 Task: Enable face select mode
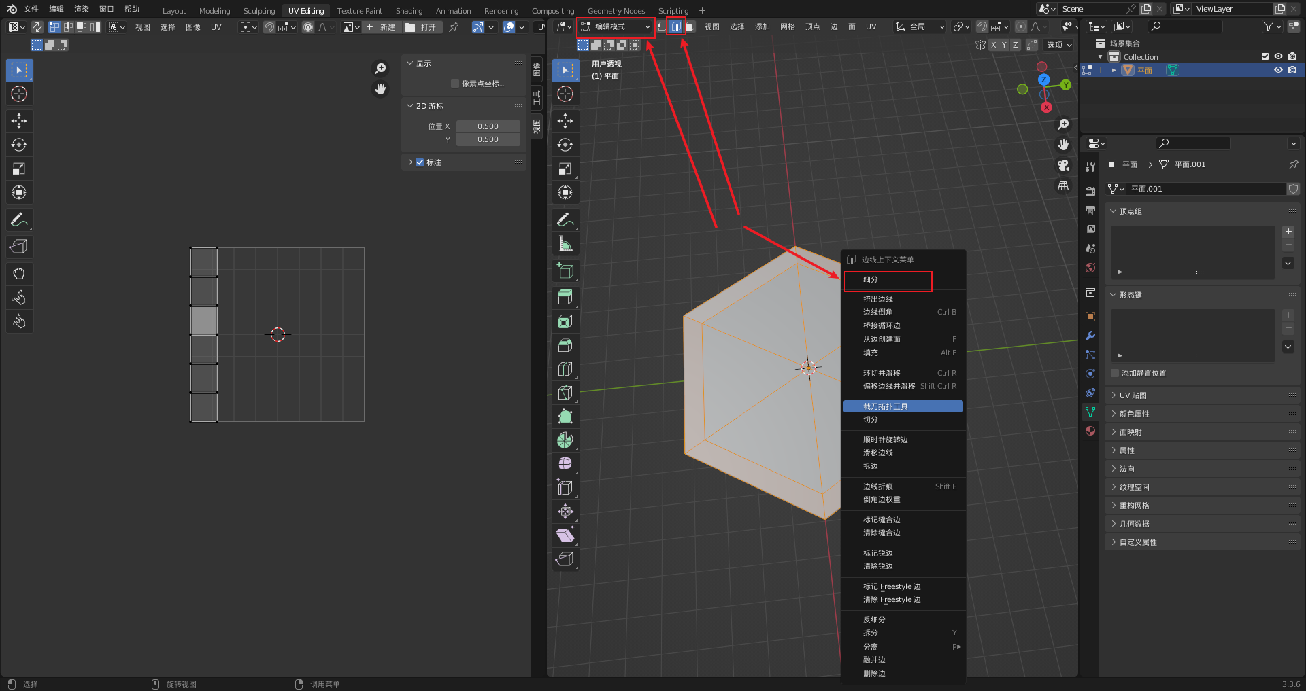coord(690,26)
